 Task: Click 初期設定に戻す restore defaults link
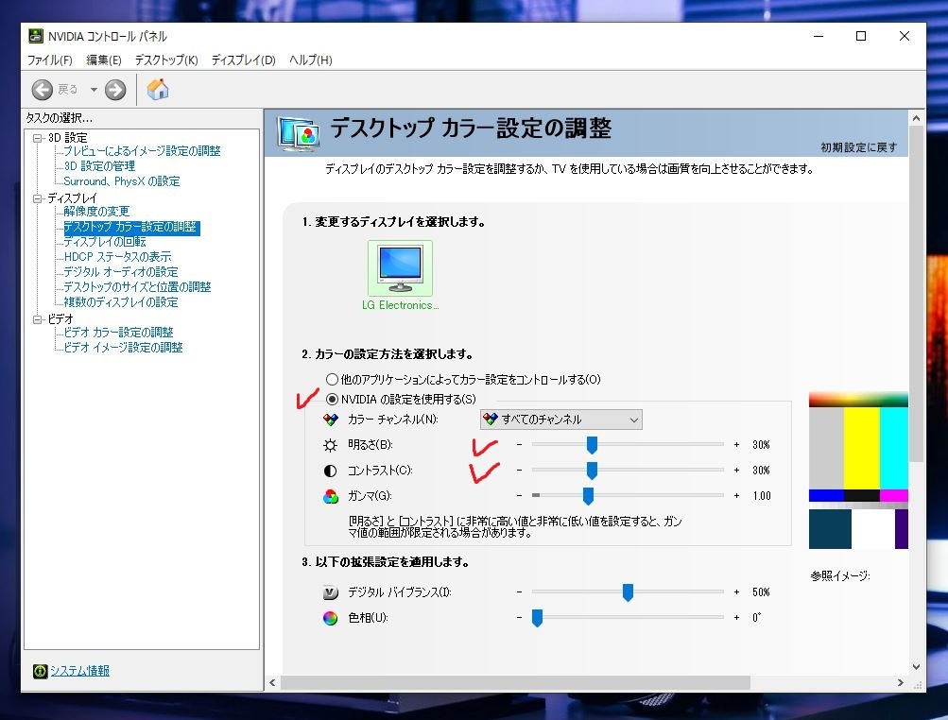click(x=858, y=147)
